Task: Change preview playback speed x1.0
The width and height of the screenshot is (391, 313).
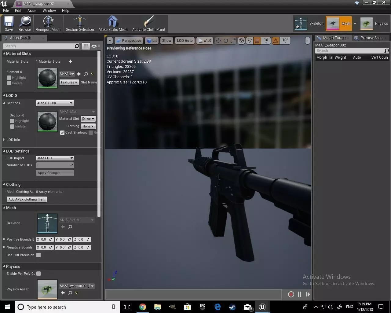Action: 205,40
